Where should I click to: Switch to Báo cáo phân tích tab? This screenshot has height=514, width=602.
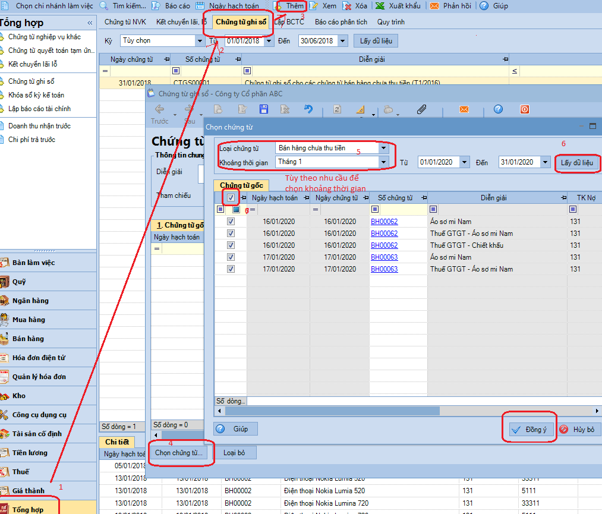[x=341, y=22]
